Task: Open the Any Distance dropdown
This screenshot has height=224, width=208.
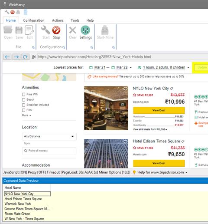Action: tap(49, 136)
